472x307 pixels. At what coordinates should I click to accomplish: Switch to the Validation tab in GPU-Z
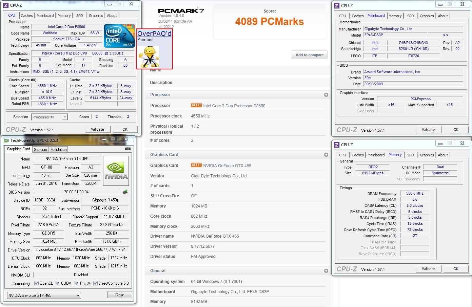point(59,150)
